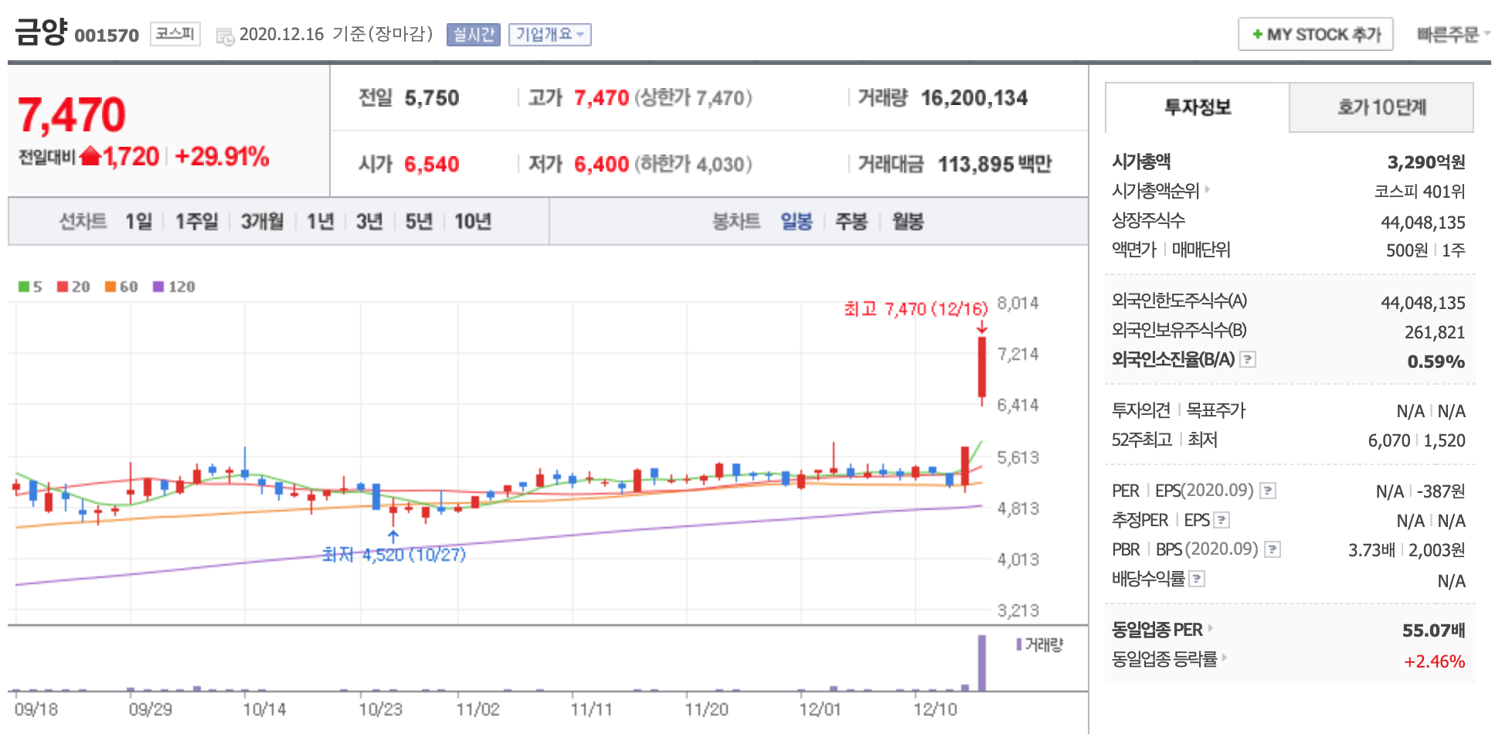Click the 최고 7,470 (12/16) chart marker

point(916,309)
